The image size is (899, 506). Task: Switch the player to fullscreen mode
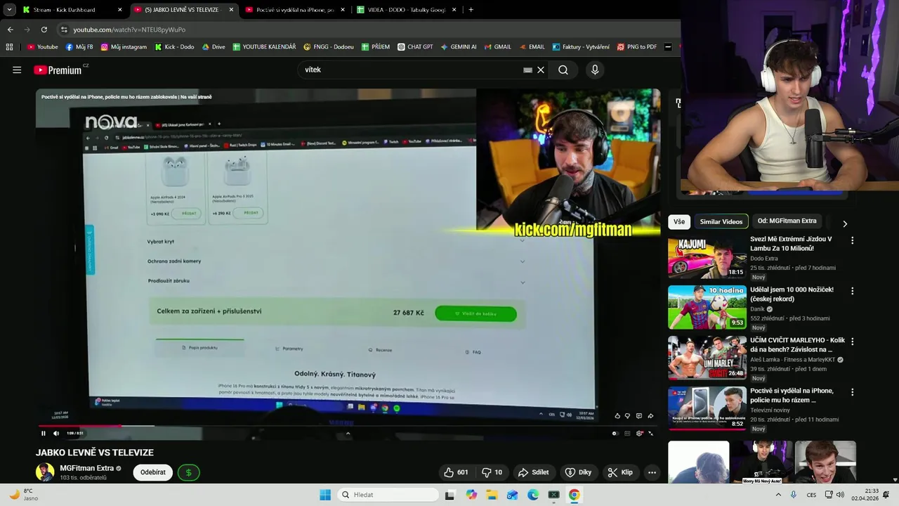650,433
